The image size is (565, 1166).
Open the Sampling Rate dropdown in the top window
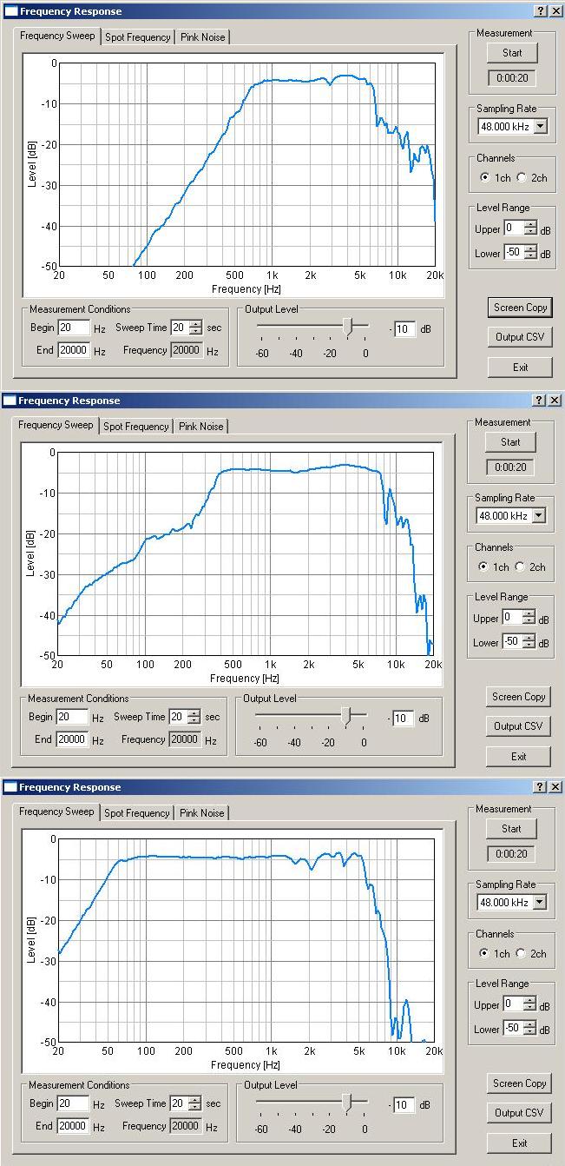pyautogui.click(x=541, y=127)
